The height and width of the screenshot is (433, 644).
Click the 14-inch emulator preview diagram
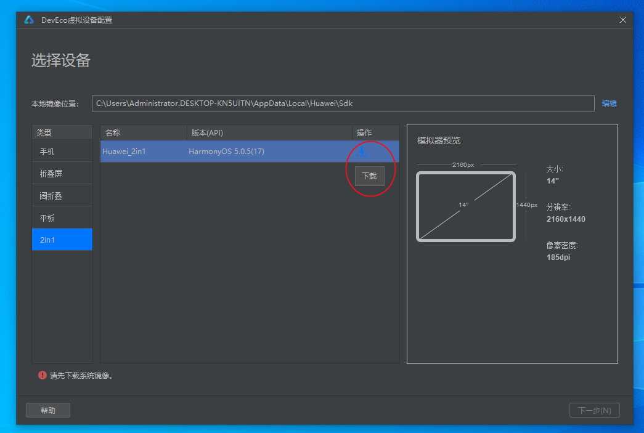[x=466, y=206]
